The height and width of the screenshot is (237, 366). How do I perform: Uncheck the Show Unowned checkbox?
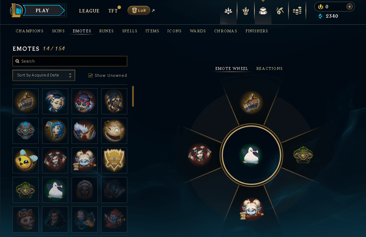point(90,75)
